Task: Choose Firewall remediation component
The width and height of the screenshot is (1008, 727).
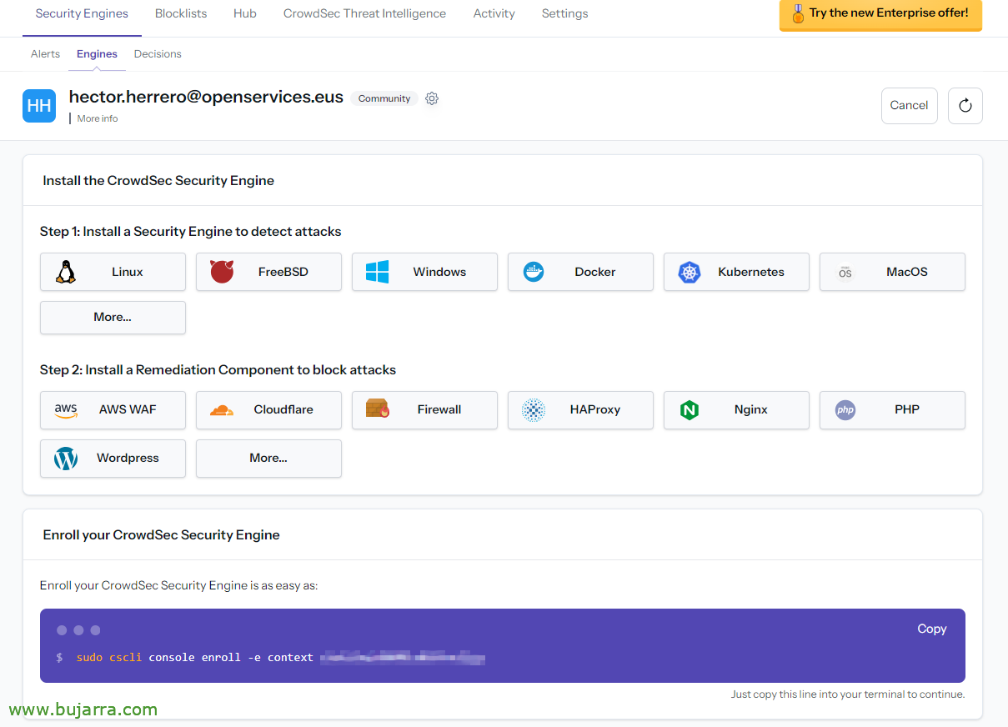Action: tap(424, 409)
